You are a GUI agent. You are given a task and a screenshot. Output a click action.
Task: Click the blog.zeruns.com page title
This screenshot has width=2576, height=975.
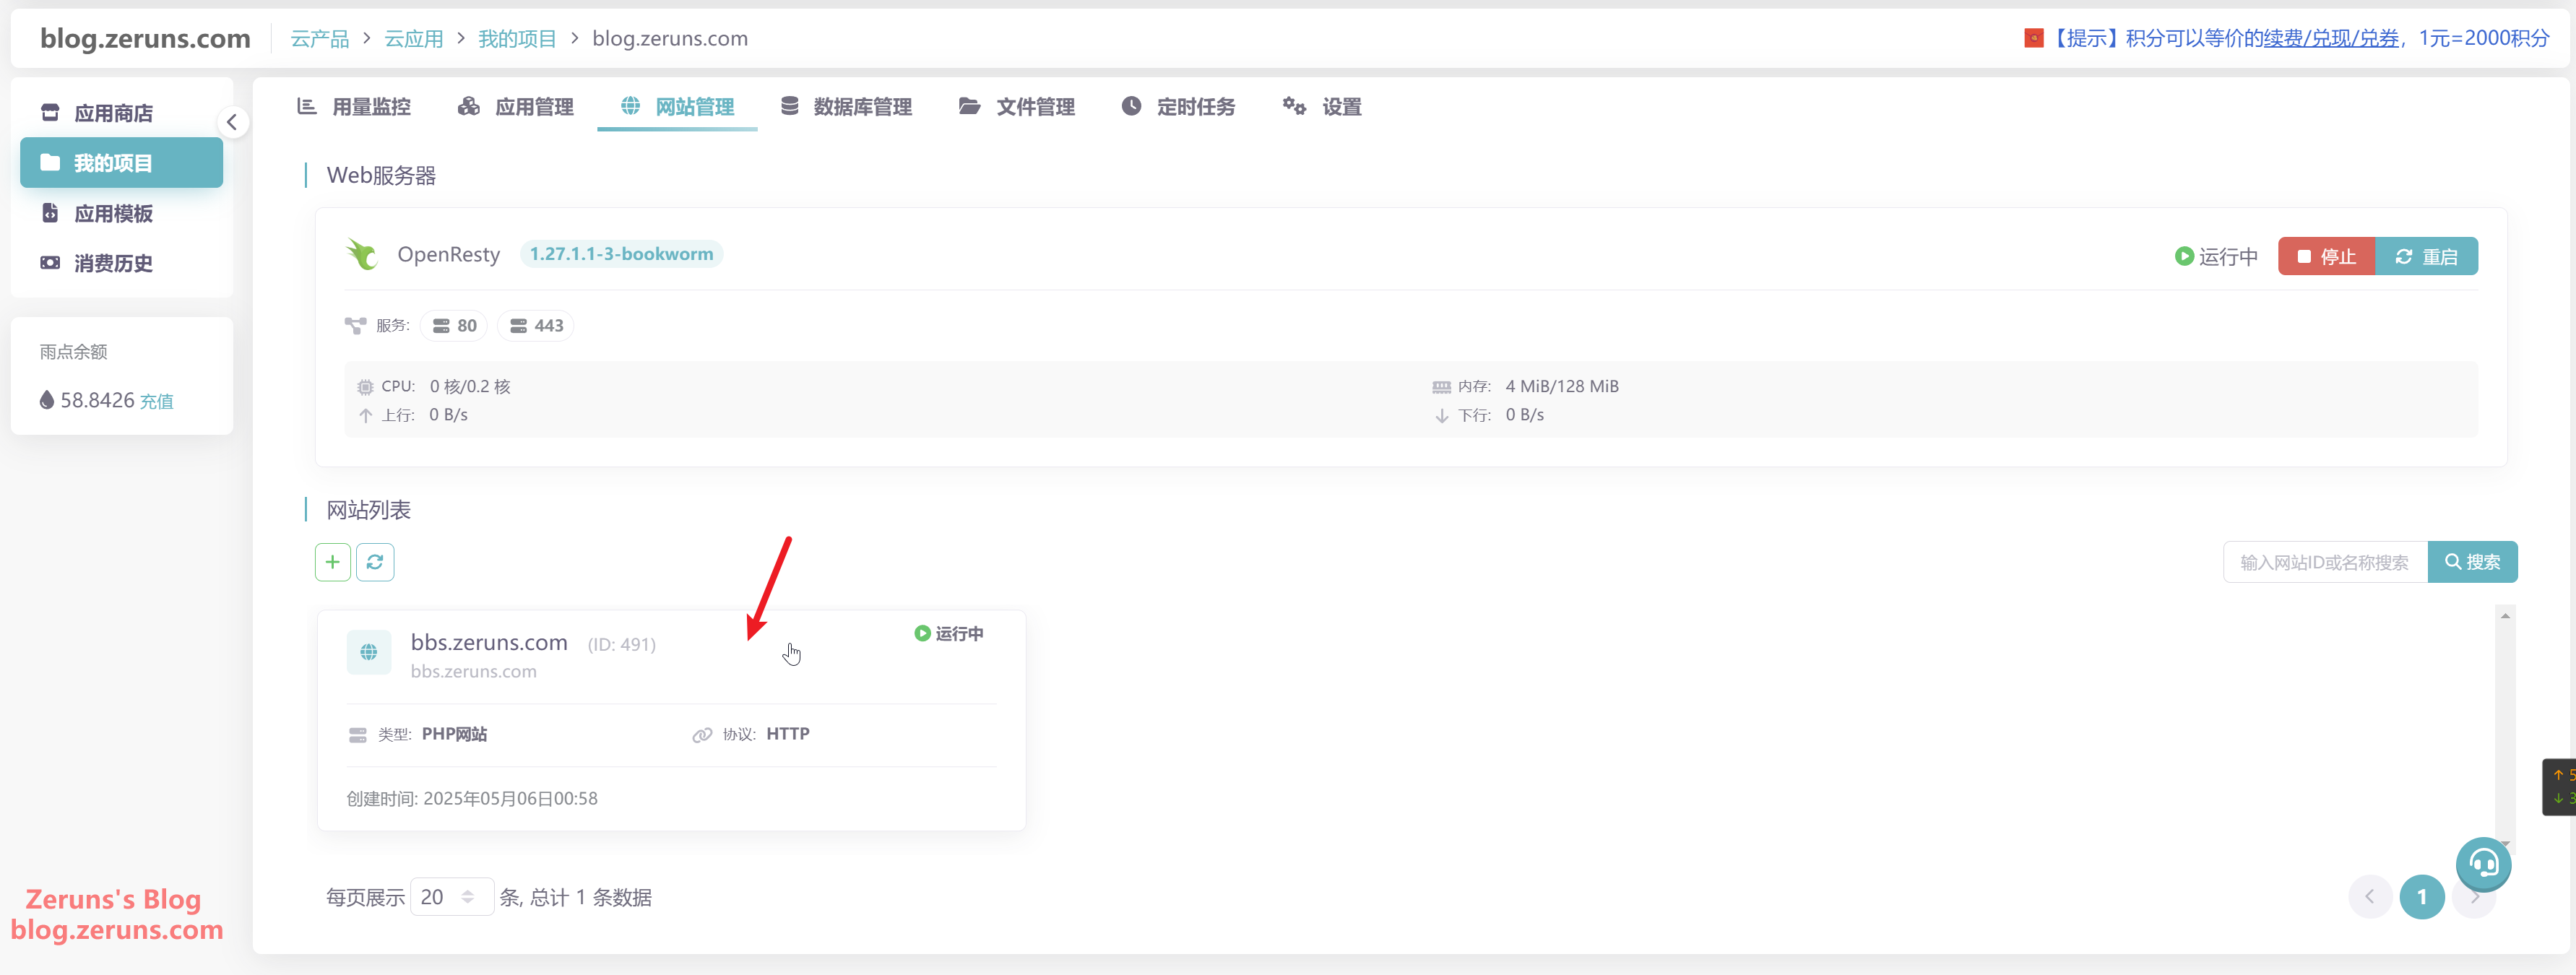[x=145, y=38]
